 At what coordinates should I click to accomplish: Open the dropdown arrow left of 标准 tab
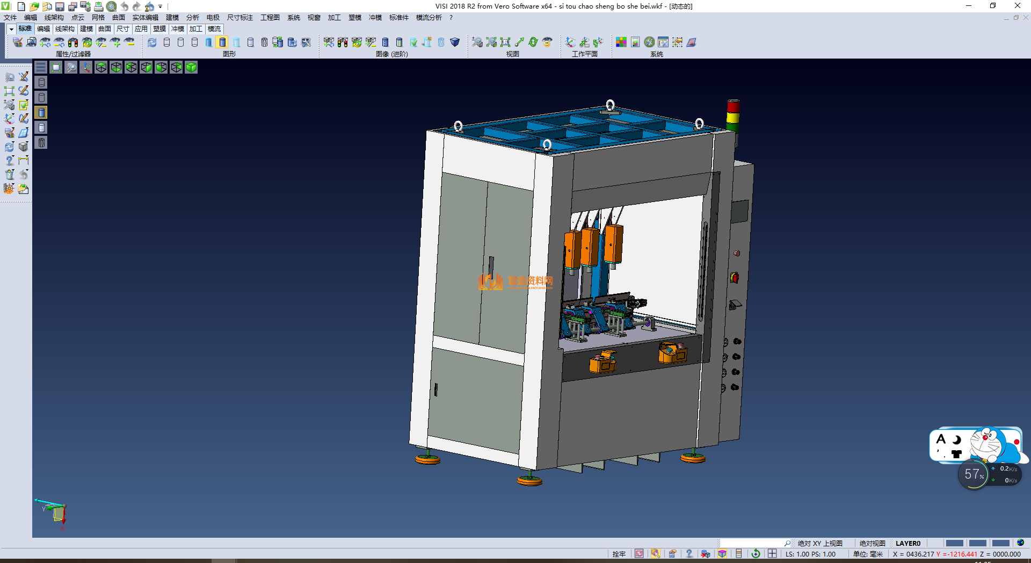pyautogui.click(x=11, y=29)
